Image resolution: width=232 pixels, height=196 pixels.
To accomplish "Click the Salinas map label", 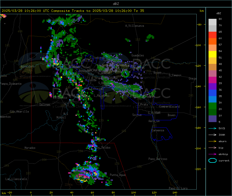I will pyautogui.click(x=45, y=105).
